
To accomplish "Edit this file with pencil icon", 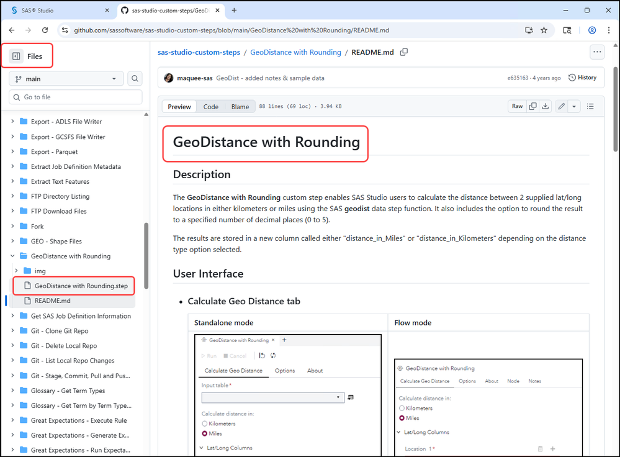I will pyautogui.click(x=562, y=106).
